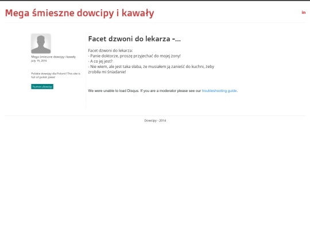Image resolution: width=310 pixels, height=233 pixels.
Task: Click the LinkedIn 'in' icon at top right
Action: [304, 13]
